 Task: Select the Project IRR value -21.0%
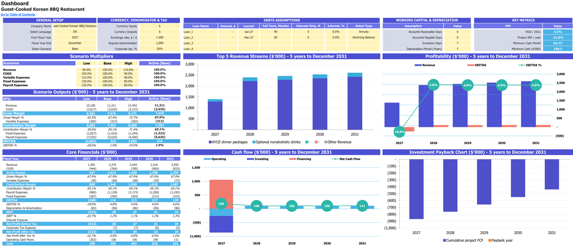557,37
